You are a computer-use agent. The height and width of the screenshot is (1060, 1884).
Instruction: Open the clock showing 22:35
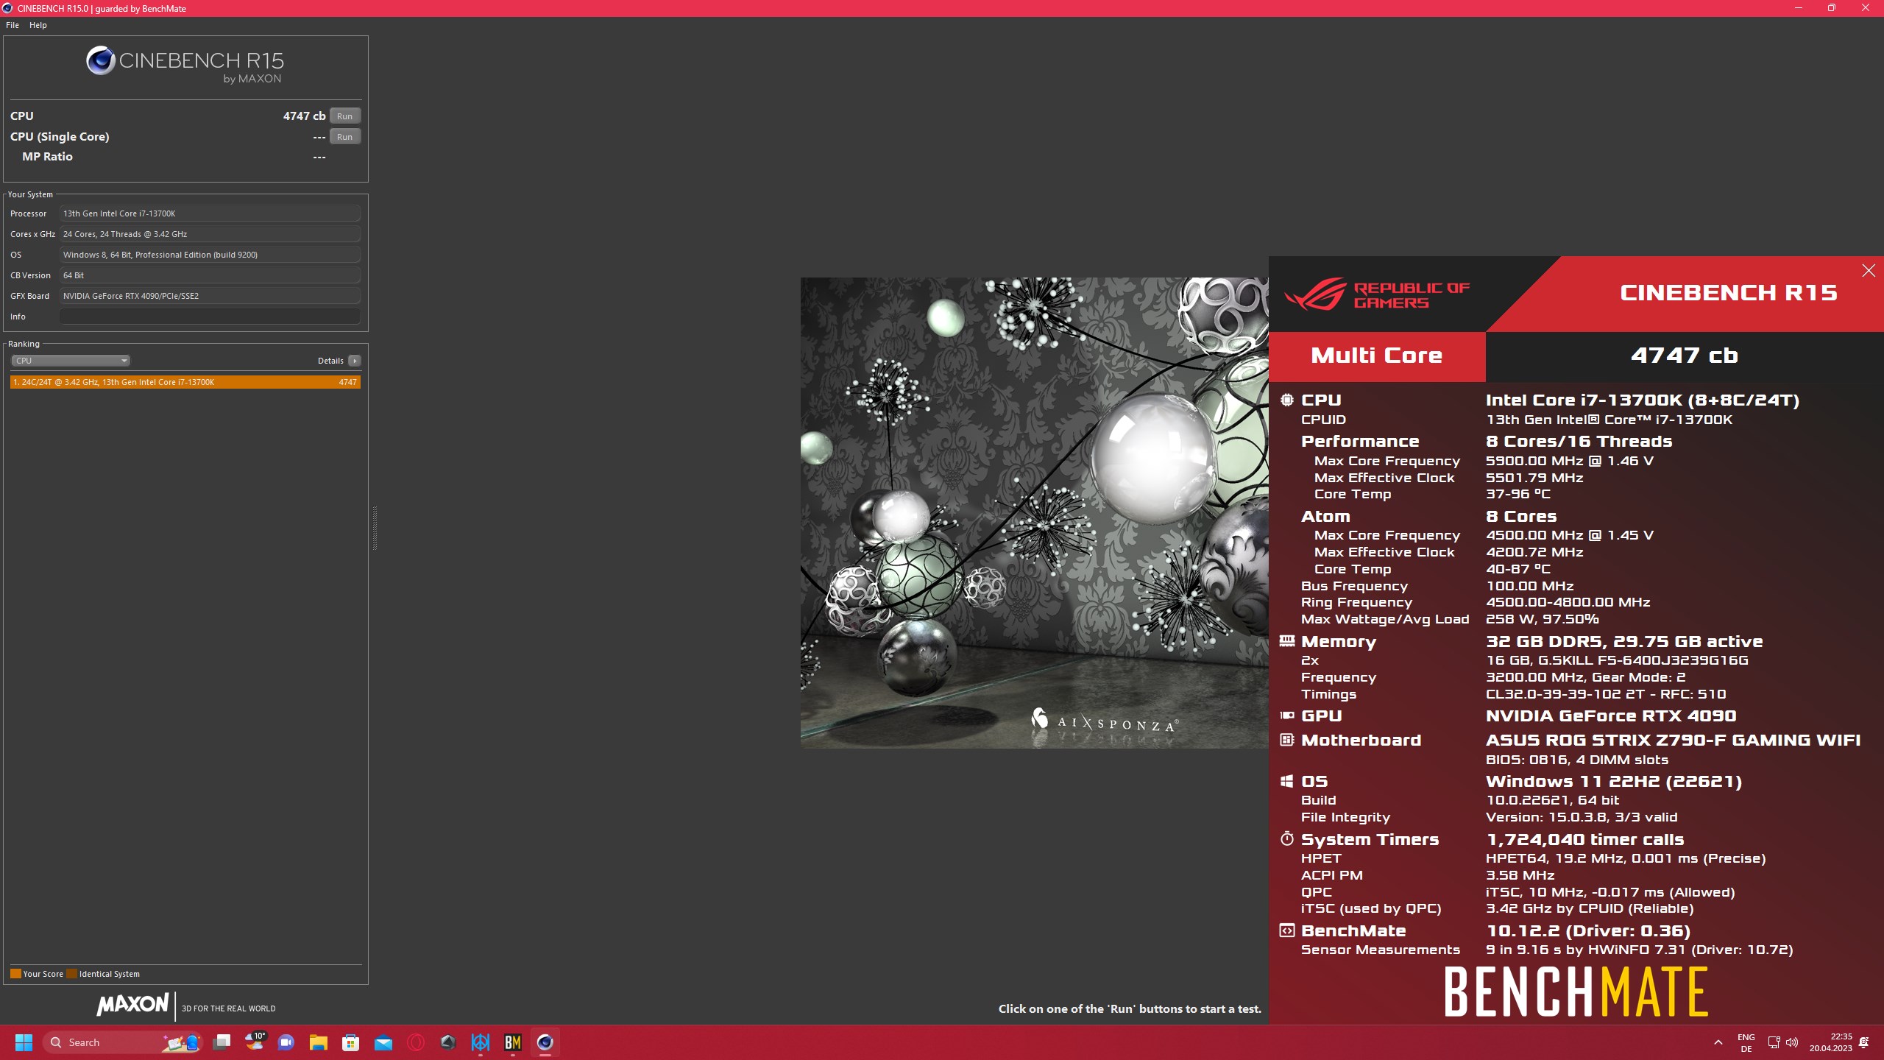[x=1831, y=1042]
